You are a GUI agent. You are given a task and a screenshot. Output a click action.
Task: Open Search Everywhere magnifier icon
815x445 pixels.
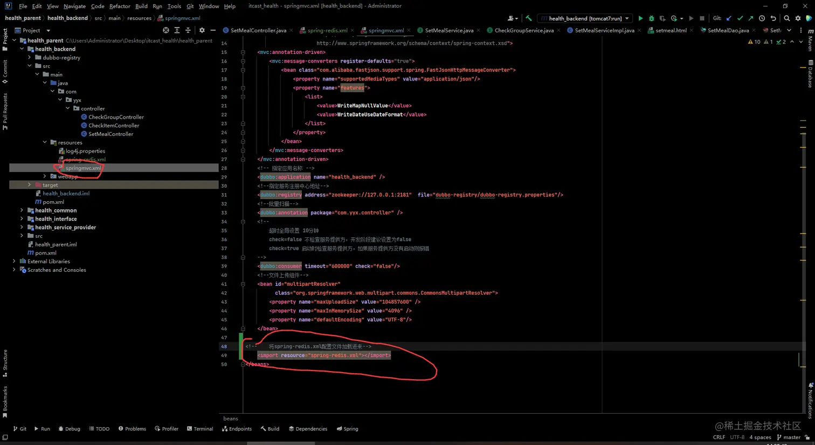pyautogui.click(x=787, y=18)
